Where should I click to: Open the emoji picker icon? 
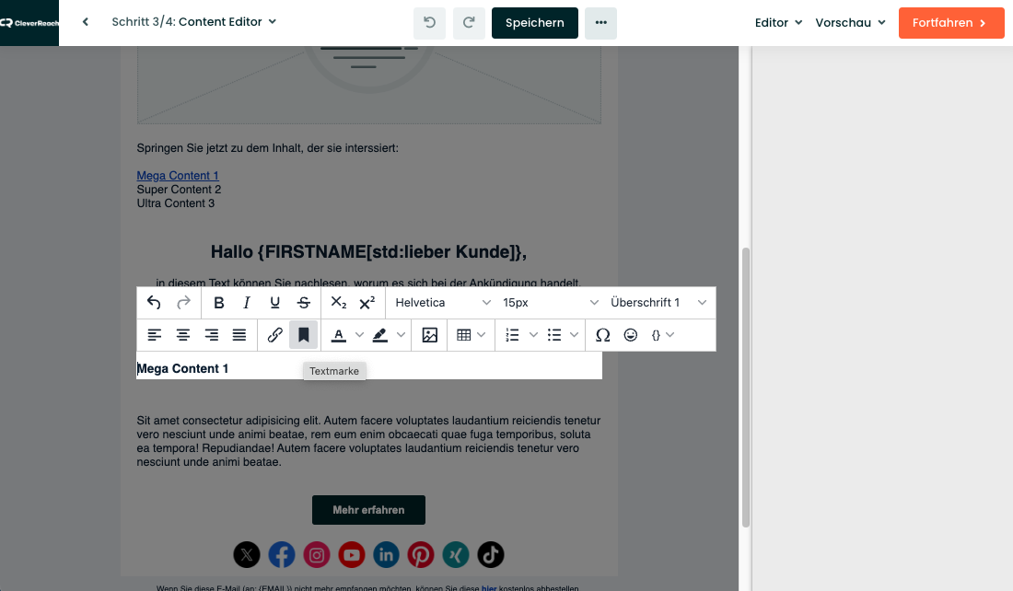coord(631,334)
